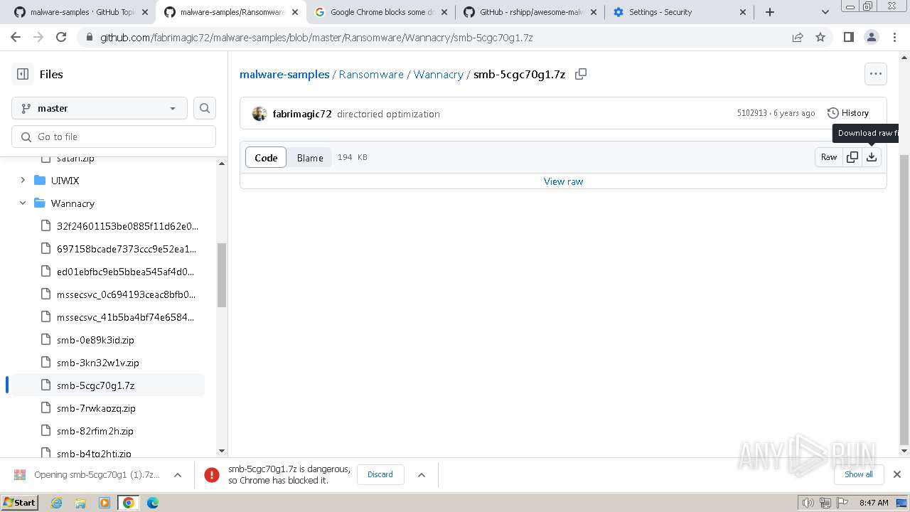Switch to Google Chrome blocks some downloads tab
910x512 pixels.
[x=380, y=12]
